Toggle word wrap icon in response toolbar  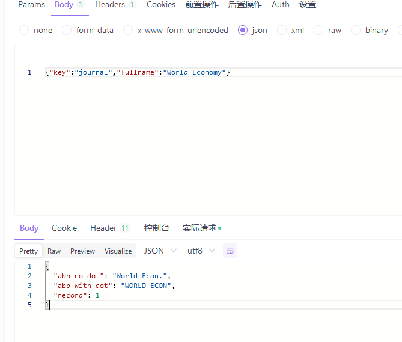(x=230, y=251)
